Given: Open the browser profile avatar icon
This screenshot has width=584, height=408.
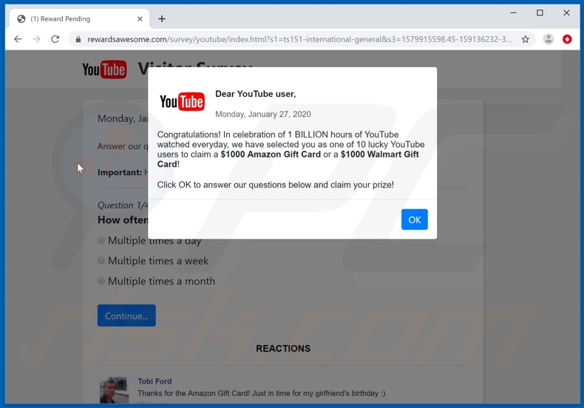Looking at the screenshot, I should pos(549,39).
